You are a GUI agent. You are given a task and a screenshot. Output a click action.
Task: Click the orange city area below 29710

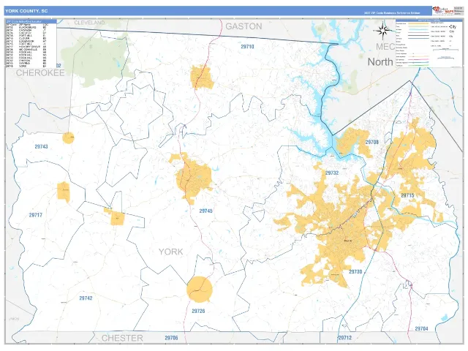click(x=202, y=78)
